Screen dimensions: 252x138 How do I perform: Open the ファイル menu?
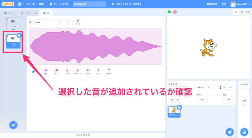pyautogui.click(x=31, y=4)
